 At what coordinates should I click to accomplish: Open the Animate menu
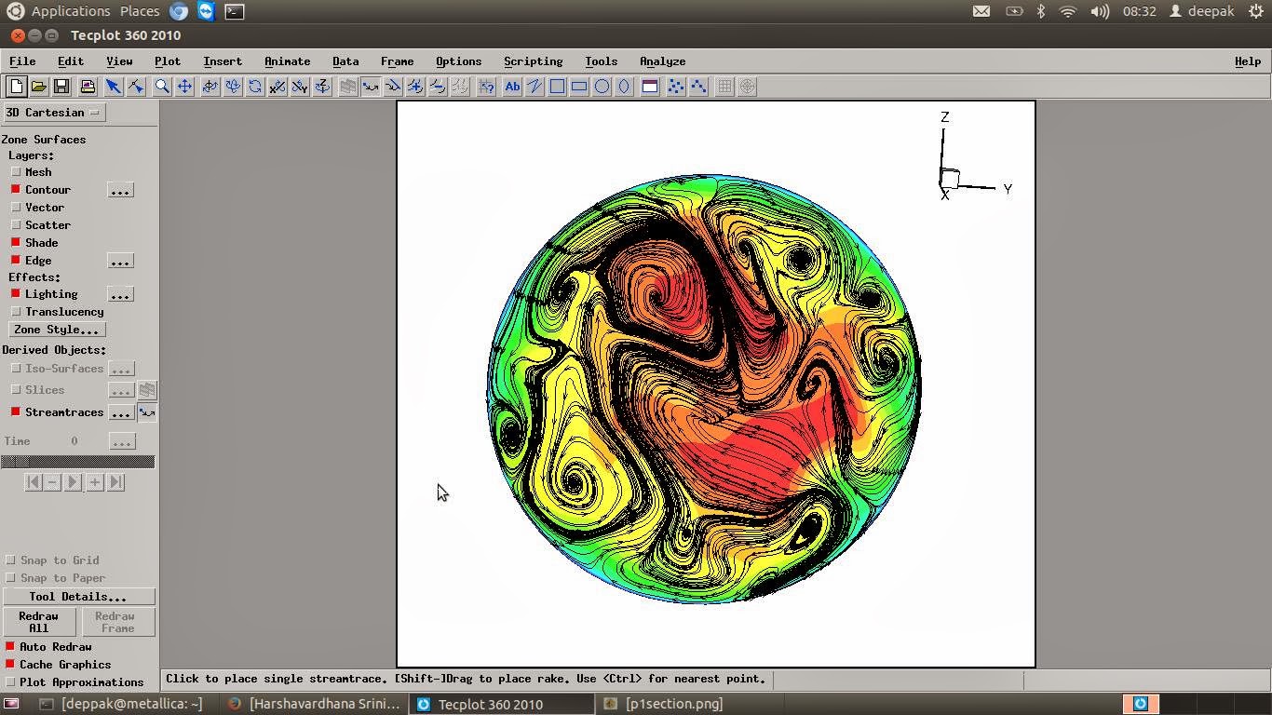tap(287, 61)
